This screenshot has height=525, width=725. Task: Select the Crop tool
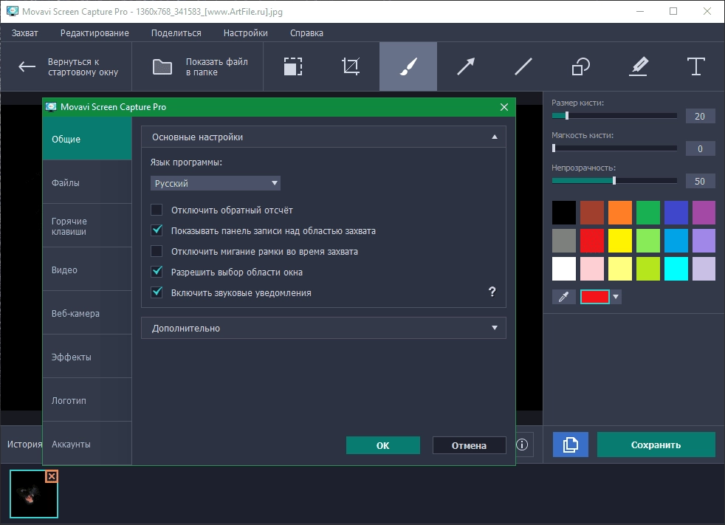[x=351, y=66]
